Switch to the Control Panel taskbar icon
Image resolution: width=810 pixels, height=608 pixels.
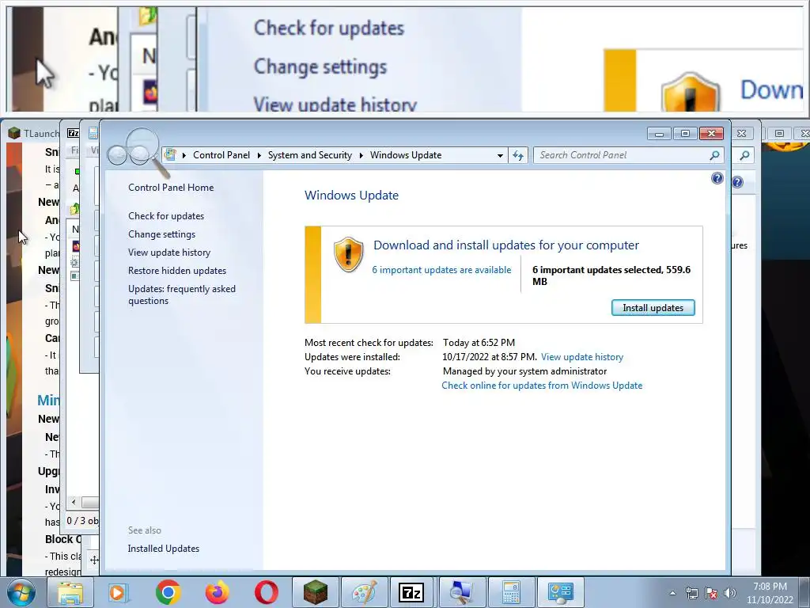[560, 592]
